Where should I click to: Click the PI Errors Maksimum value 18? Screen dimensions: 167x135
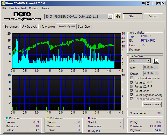coord(37,126)
